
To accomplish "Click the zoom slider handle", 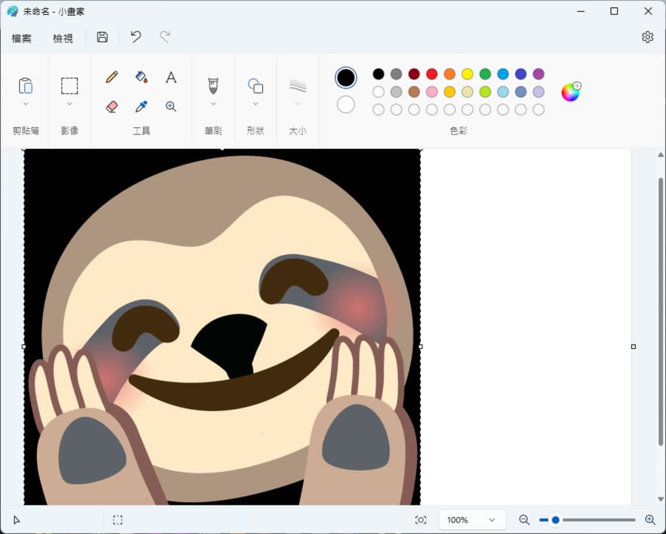I will pos(555,520).
